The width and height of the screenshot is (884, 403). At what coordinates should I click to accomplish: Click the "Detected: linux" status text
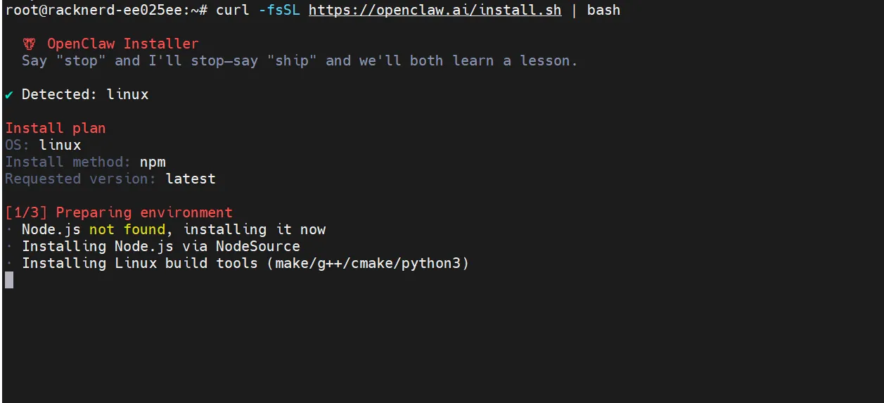click(x=85, y=94)
